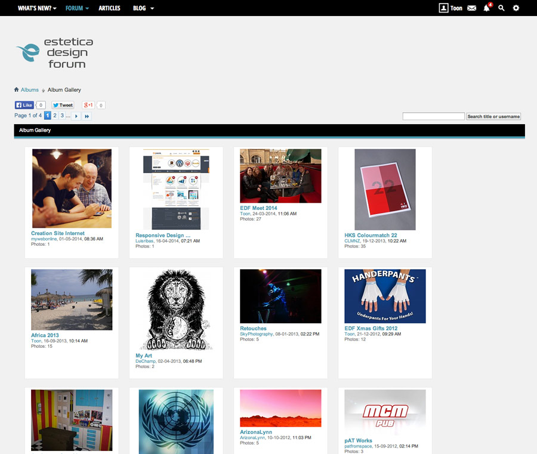Image resolution: width=537 pixels, height=454 pixels.
Task: Open the ArizonaLynn desert sunset thumbnail
Action: click(x=280, y=408)
